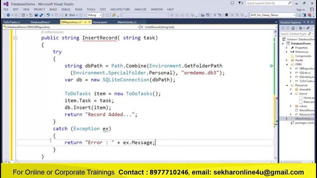
Task: Click the split editor handle above scrollbar
Action: tap(275, 32)
